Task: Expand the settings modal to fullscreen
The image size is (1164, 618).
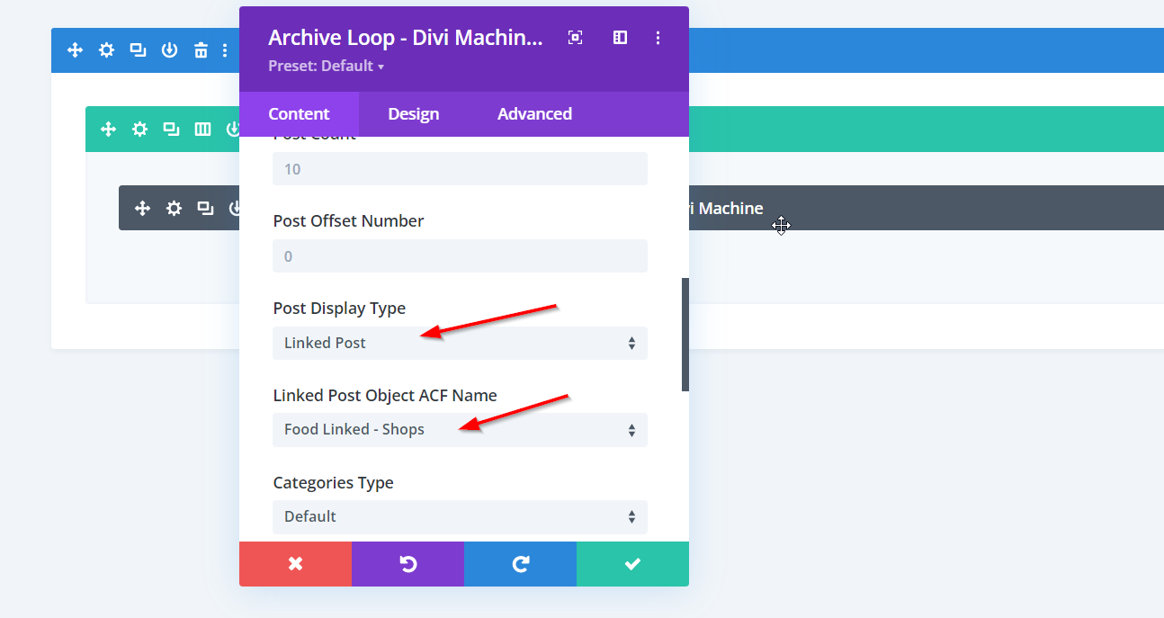Action: (x=576, y=38)
